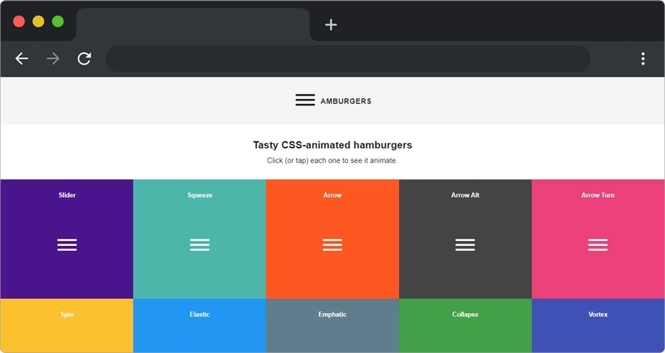Animate the Slider hamburger icon
This screenshot has width=665, height=353.
click(x=67, y=245)
